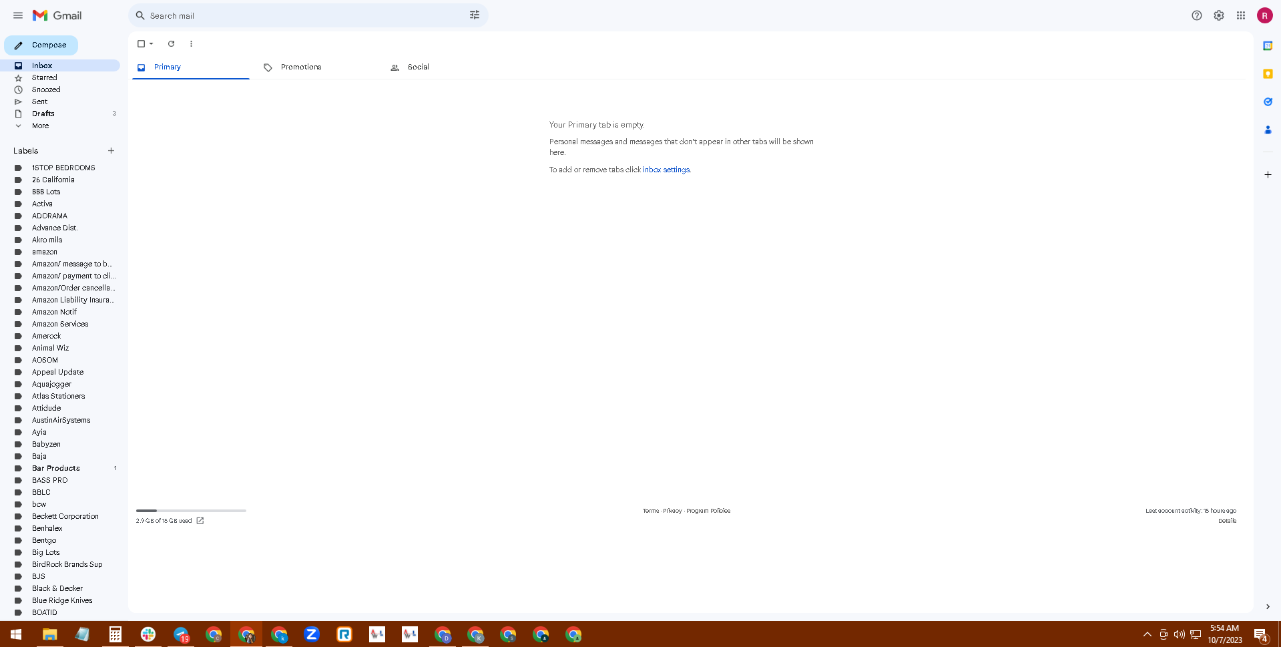Open Settings gear icon
Screen dimensions: 1281x647
click(1219, 15)
